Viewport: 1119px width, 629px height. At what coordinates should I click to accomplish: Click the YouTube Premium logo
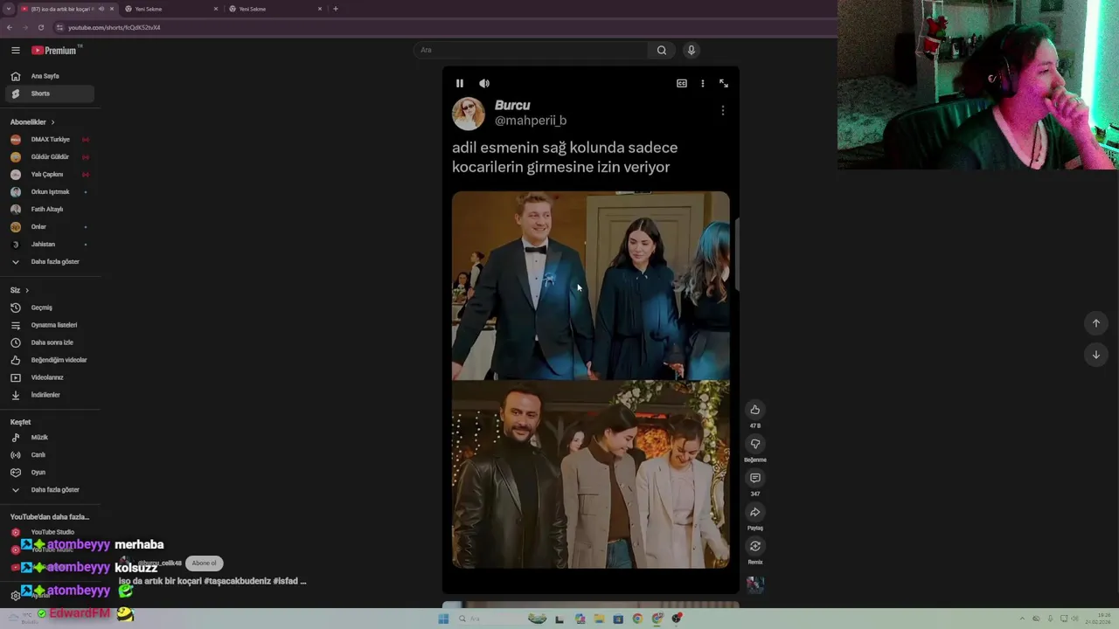click(x=56, y=51)
